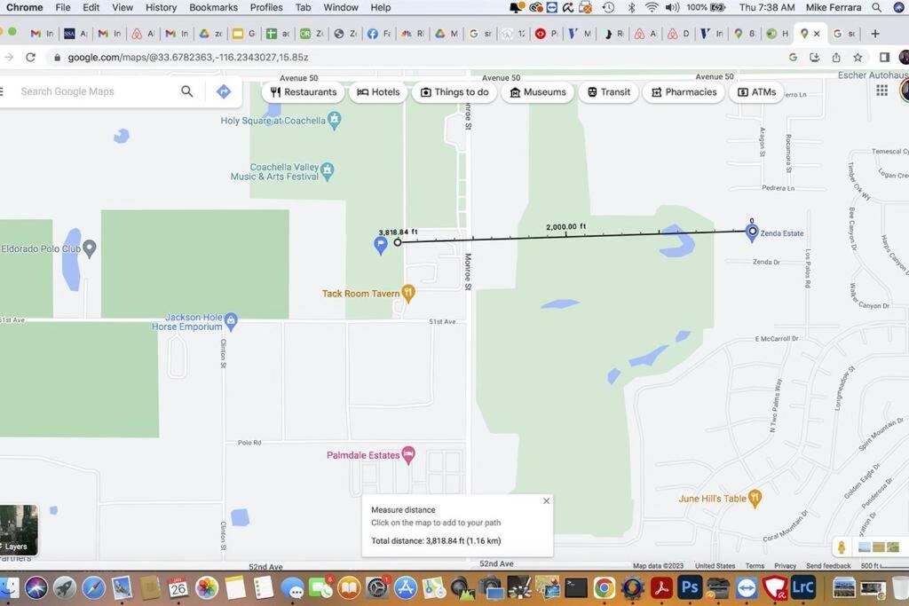Open the volume control in menu bar
This screenshot has height=606, width=909.
[672, 7]
